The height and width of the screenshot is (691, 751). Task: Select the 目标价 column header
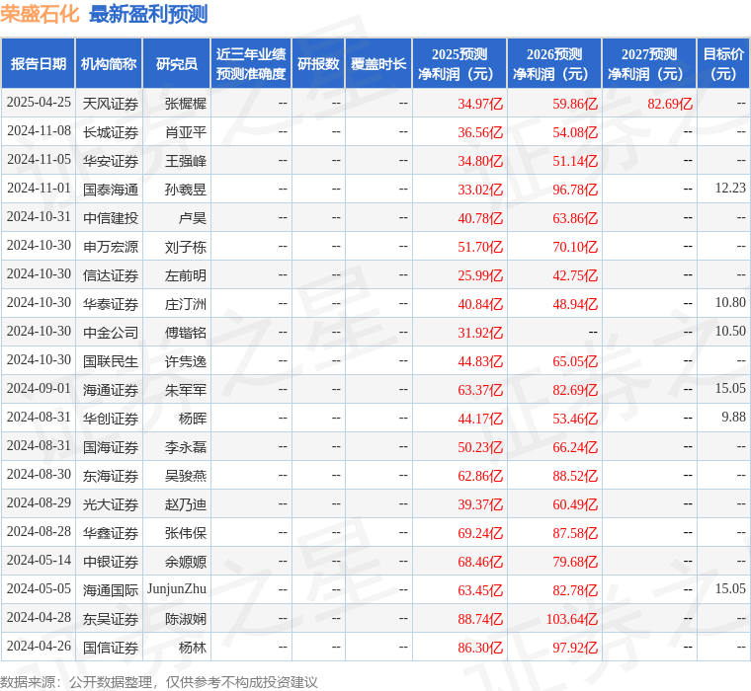point(723,63)
